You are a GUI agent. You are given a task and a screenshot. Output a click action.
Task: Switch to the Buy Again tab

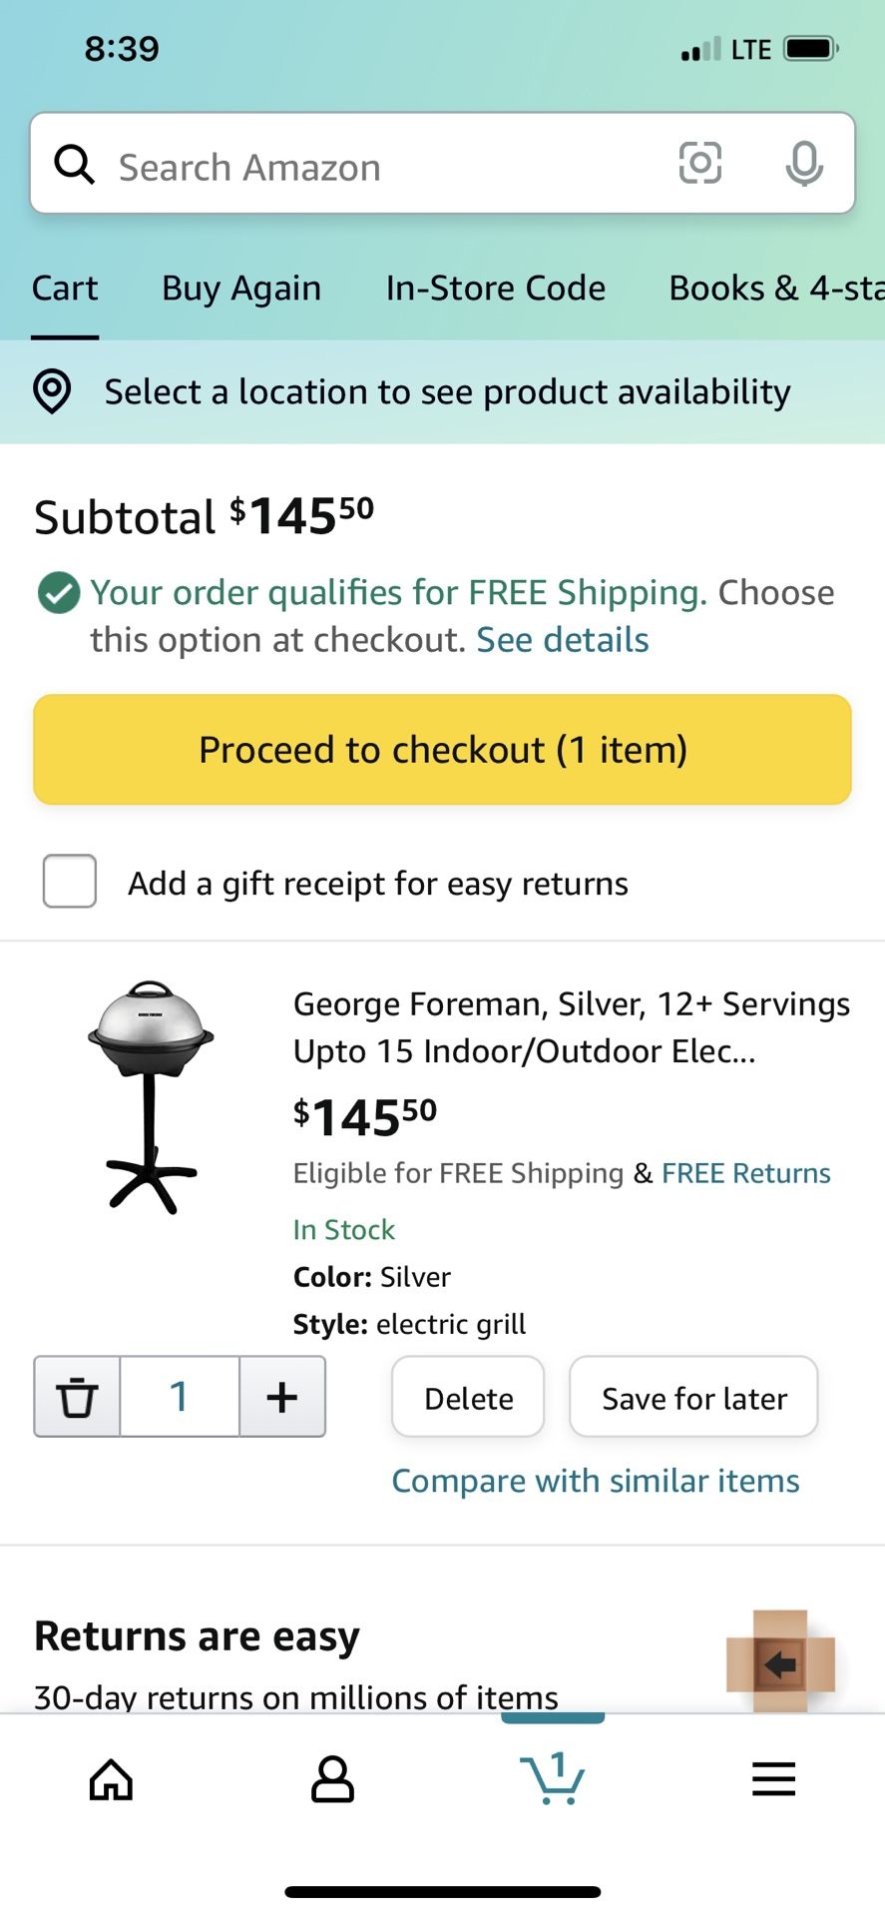[240, 289]
